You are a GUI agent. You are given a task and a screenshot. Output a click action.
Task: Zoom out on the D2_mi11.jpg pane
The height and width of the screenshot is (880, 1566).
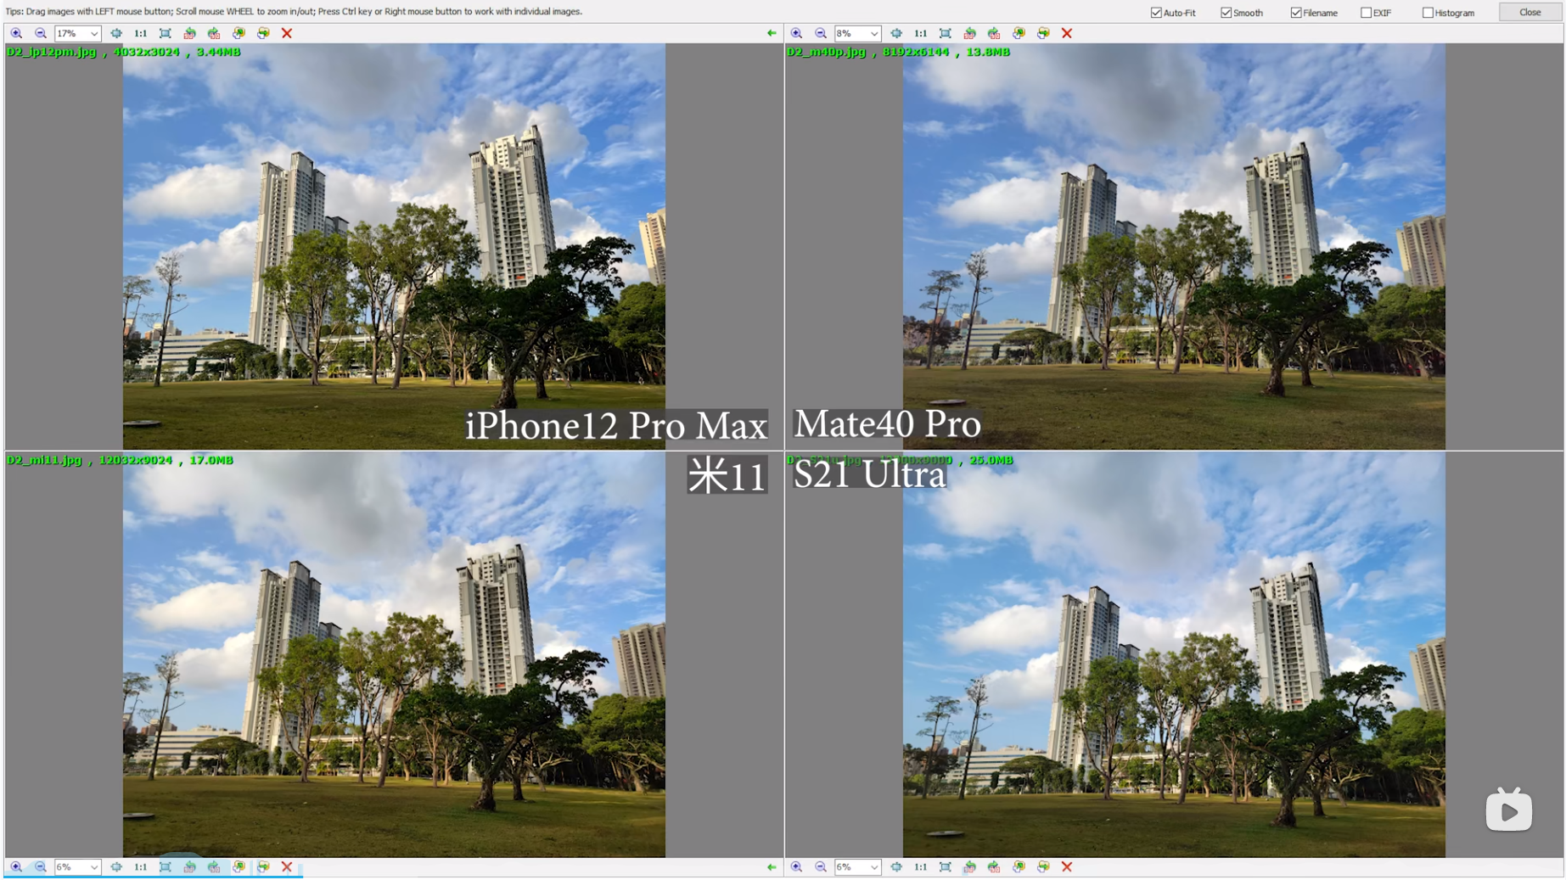click(40, 866)
